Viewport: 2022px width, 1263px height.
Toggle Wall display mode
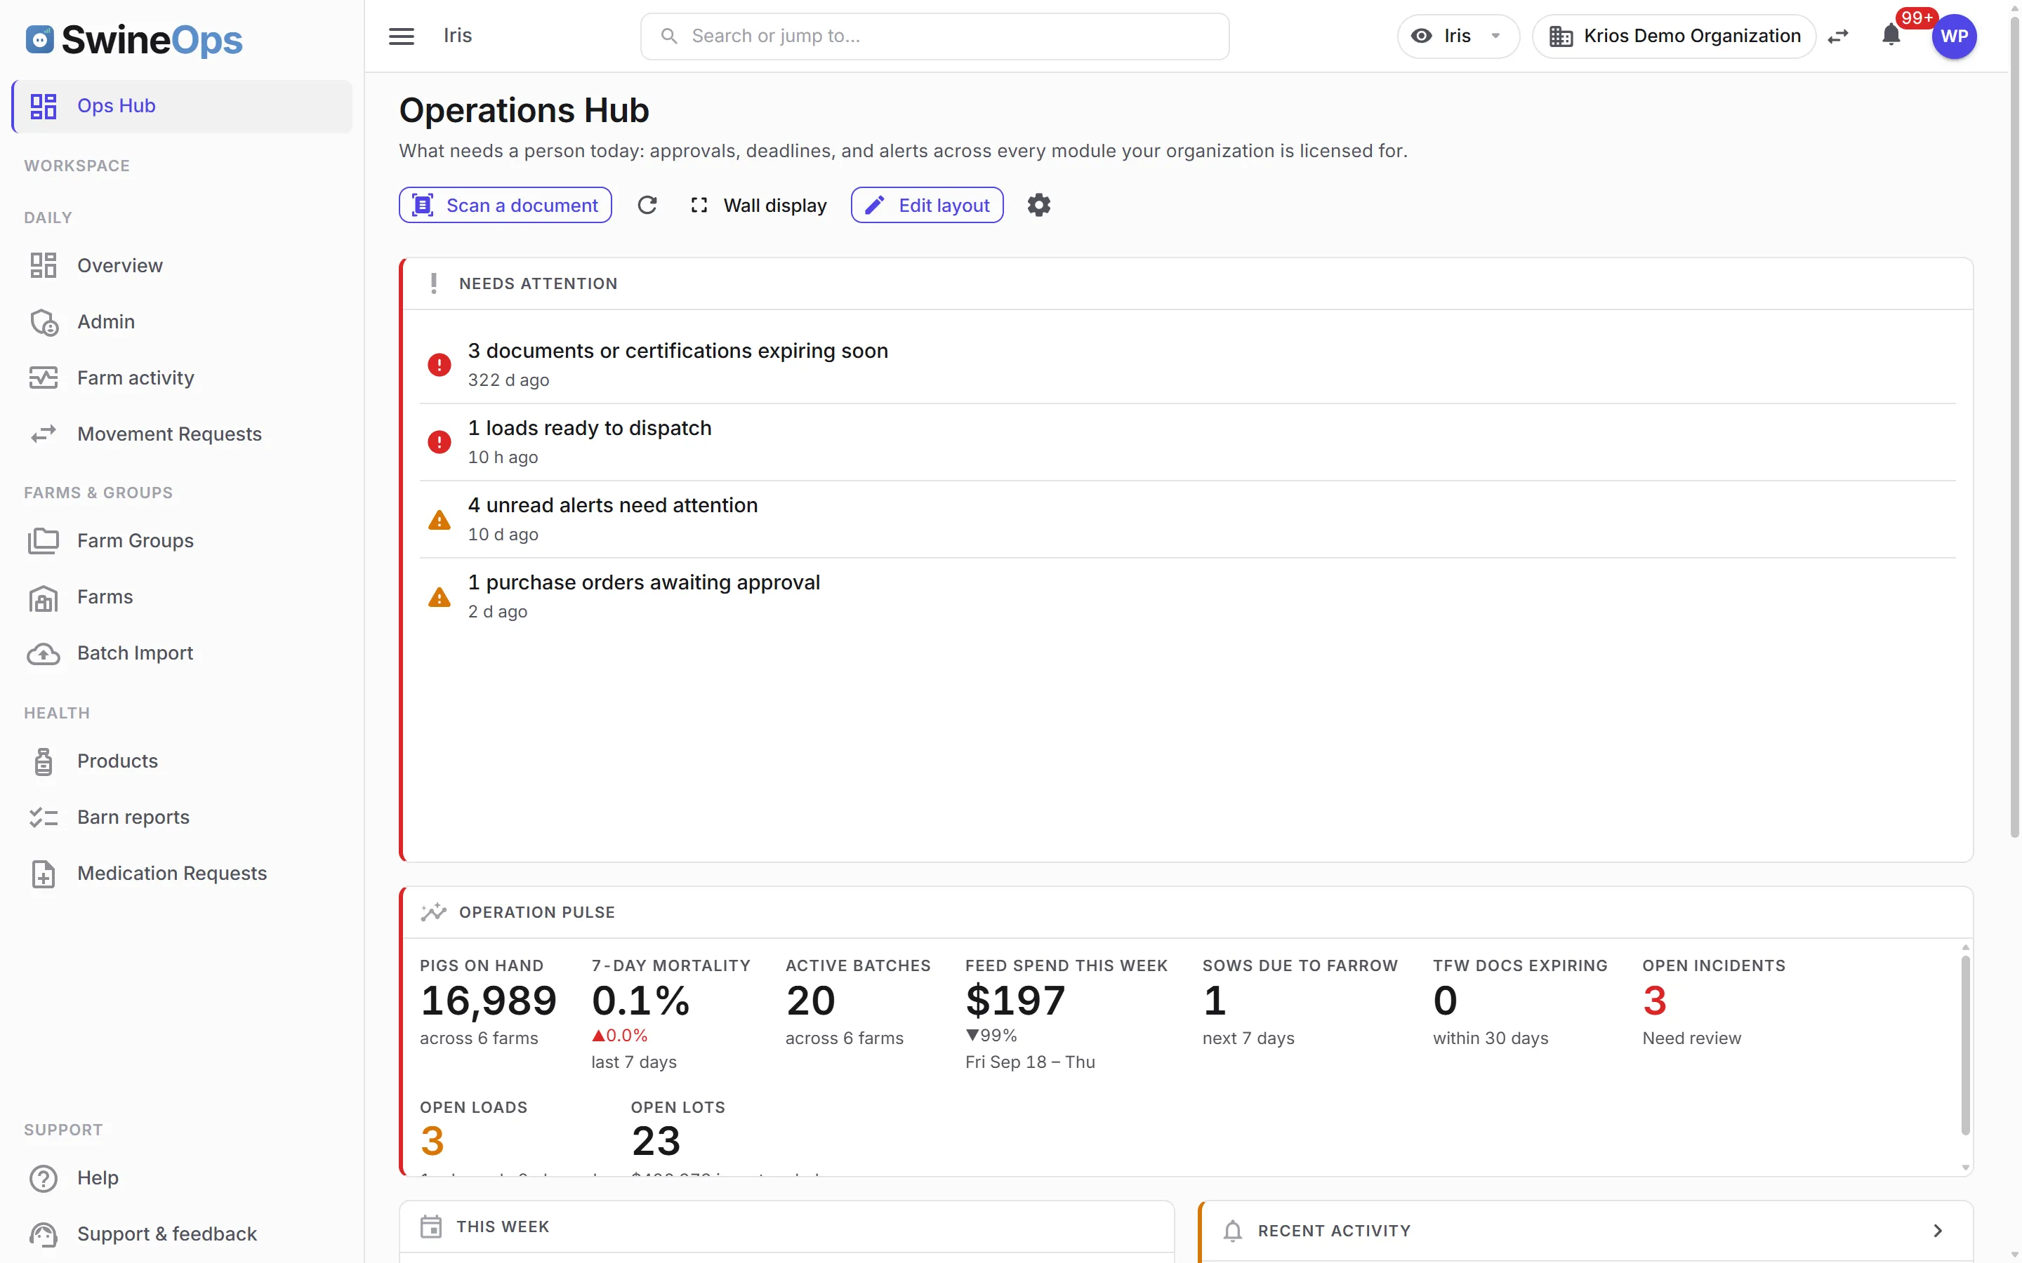759,206
